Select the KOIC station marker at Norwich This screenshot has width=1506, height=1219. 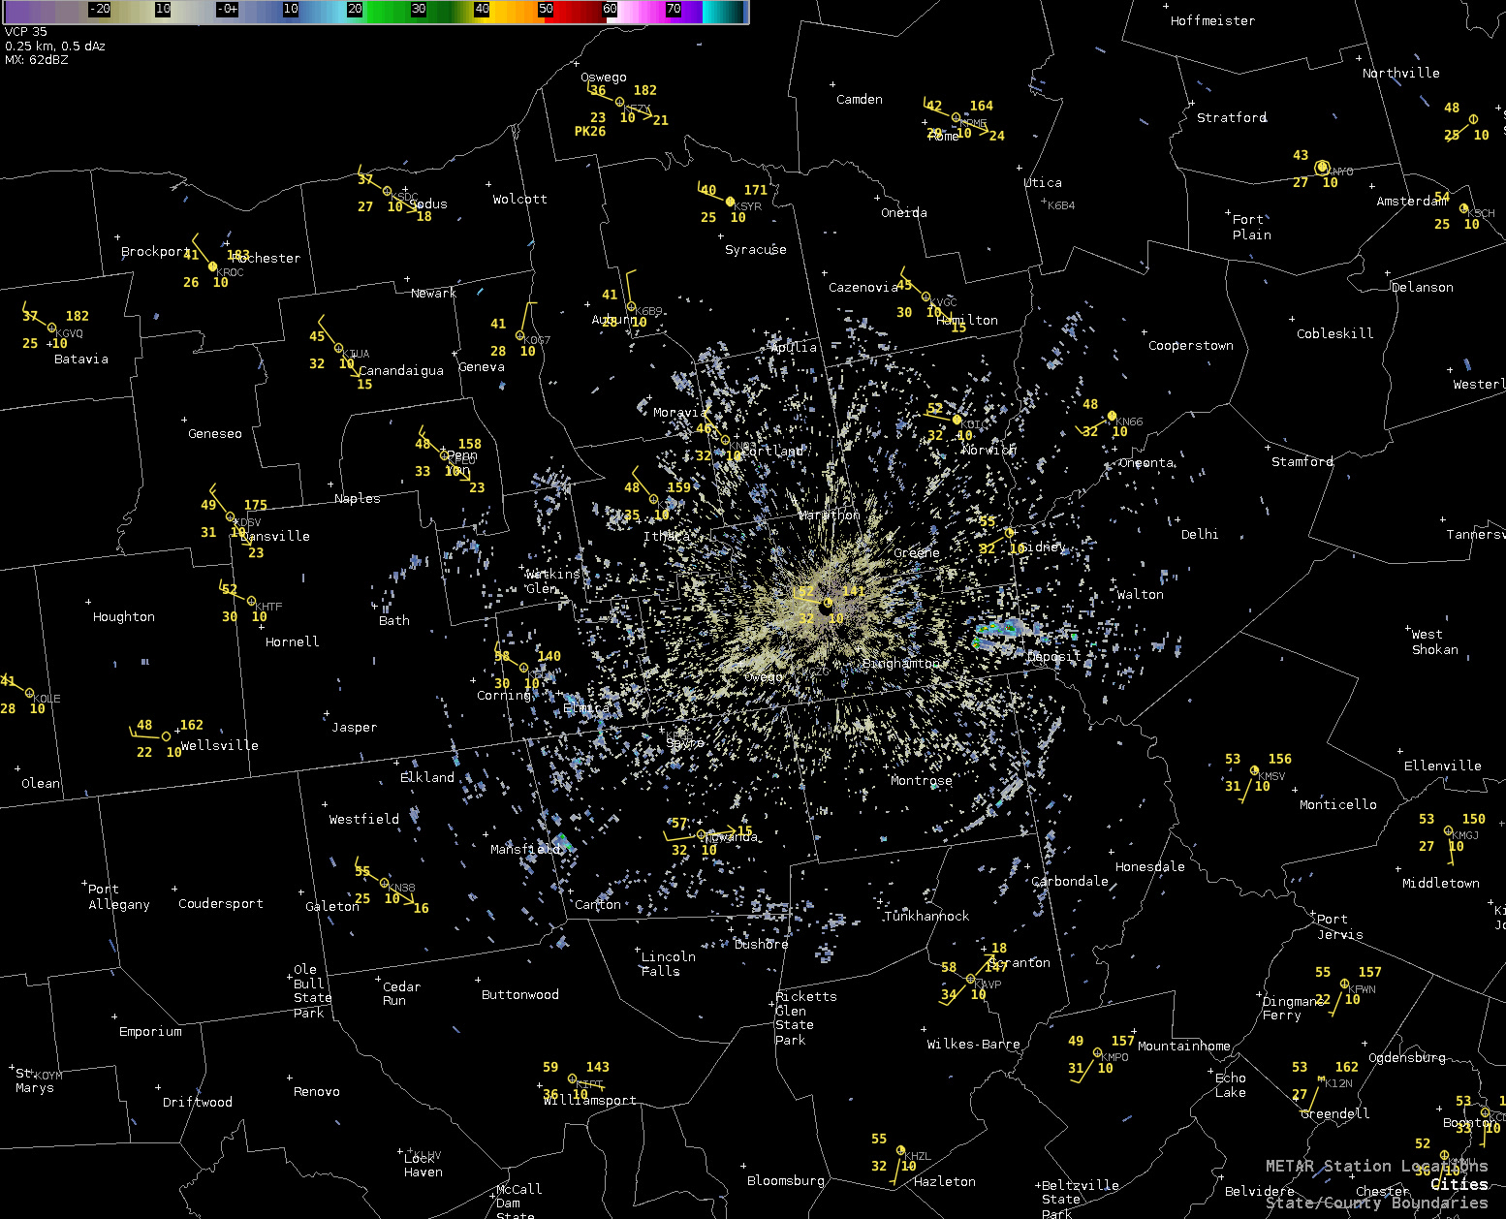tap(957, 421)
